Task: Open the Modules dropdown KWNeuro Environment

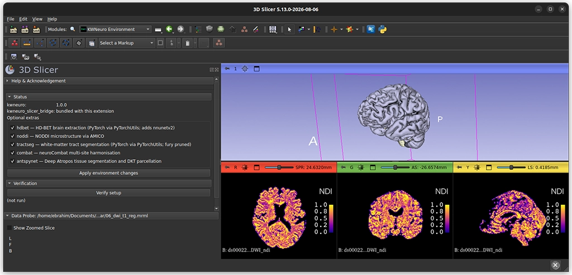Action: click(115, 30)
